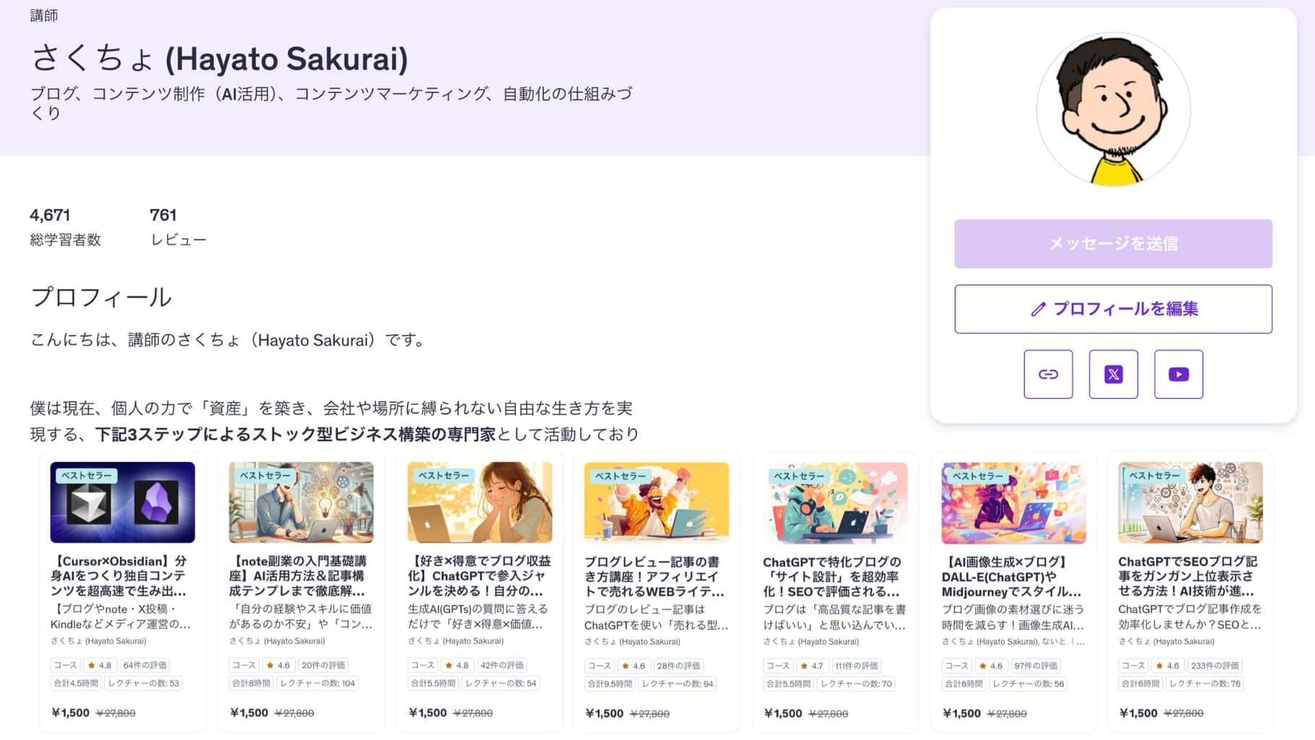Open the 好き×得意でブログ収益化 course thumbnail
This screenshot has height=740, width=1315.
click(x=480, y=502)
